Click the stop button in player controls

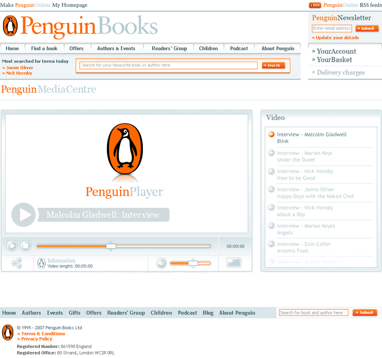[x=25, y=246]
